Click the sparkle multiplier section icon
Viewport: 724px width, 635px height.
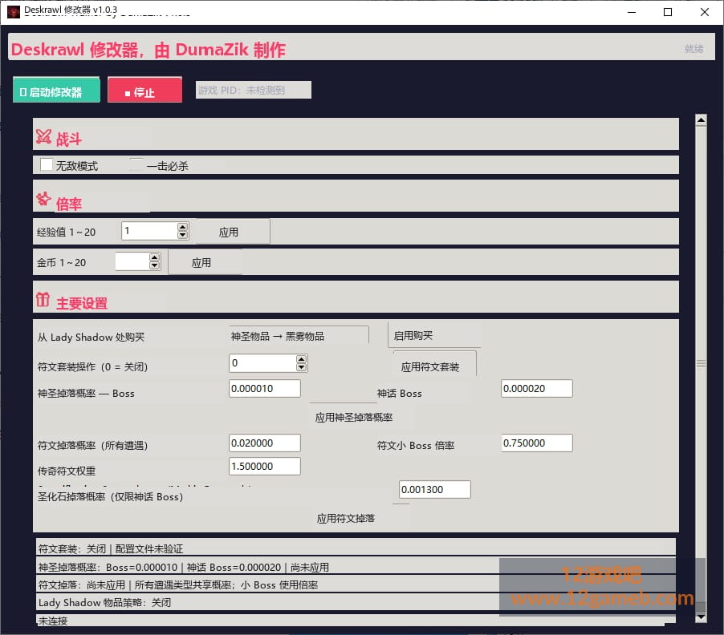point(43,199)
